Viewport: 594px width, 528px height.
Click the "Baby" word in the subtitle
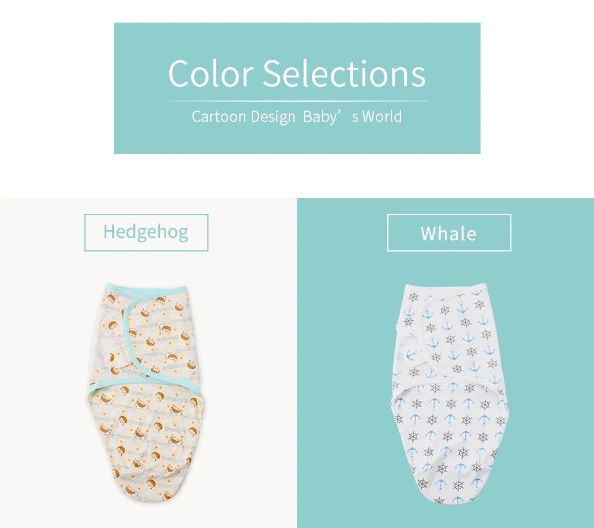point(320,117)
